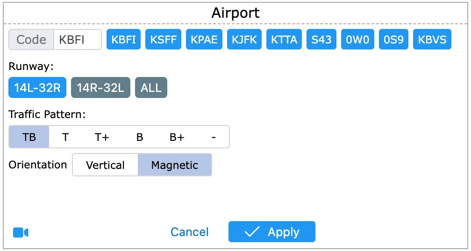Select the KBFI airport shortcut
The height and width of the screenshot is (251, 471).
point(124,40)
